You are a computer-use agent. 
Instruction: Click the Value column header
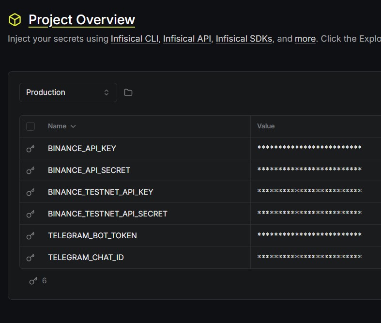tap(266, 126)
